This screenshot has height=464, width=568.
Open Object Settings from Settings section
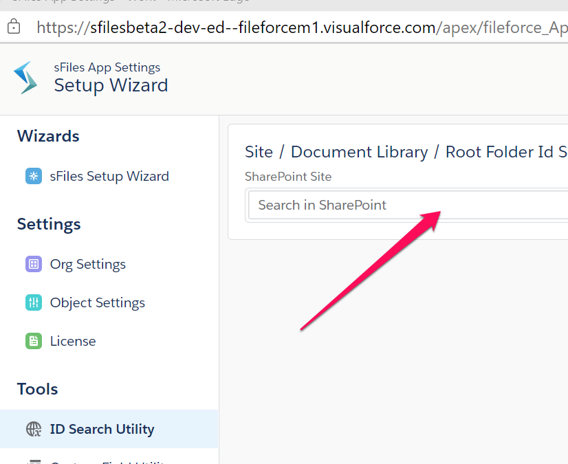coord(97,302)
